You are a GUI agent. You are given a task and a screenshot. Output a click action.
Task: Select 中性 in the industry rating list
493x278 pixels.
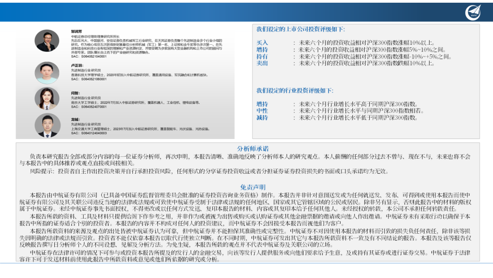[262, 110]
